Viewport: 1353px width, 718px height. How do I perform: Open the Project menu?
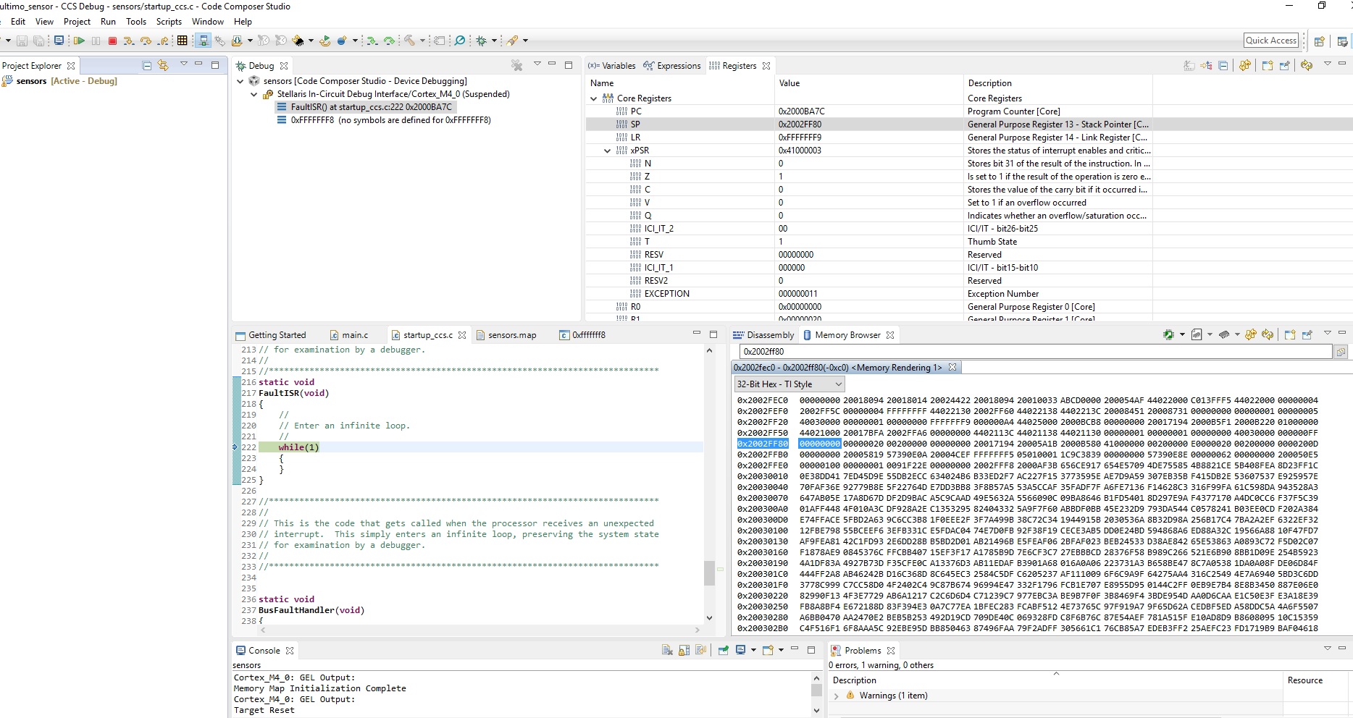tap(77, 22)
